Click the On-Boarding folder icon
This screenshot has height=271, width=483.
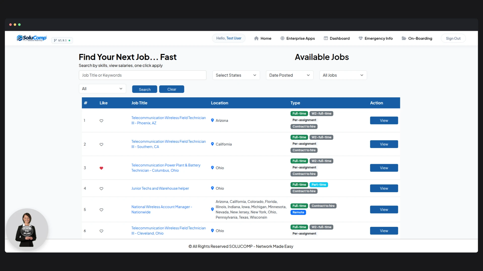(404, 38)
